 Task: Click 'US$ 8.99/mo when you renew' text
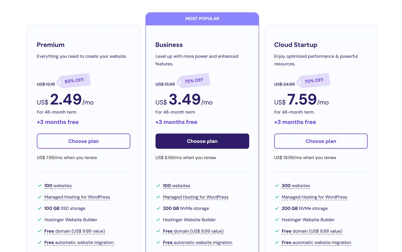click(186, 158)
